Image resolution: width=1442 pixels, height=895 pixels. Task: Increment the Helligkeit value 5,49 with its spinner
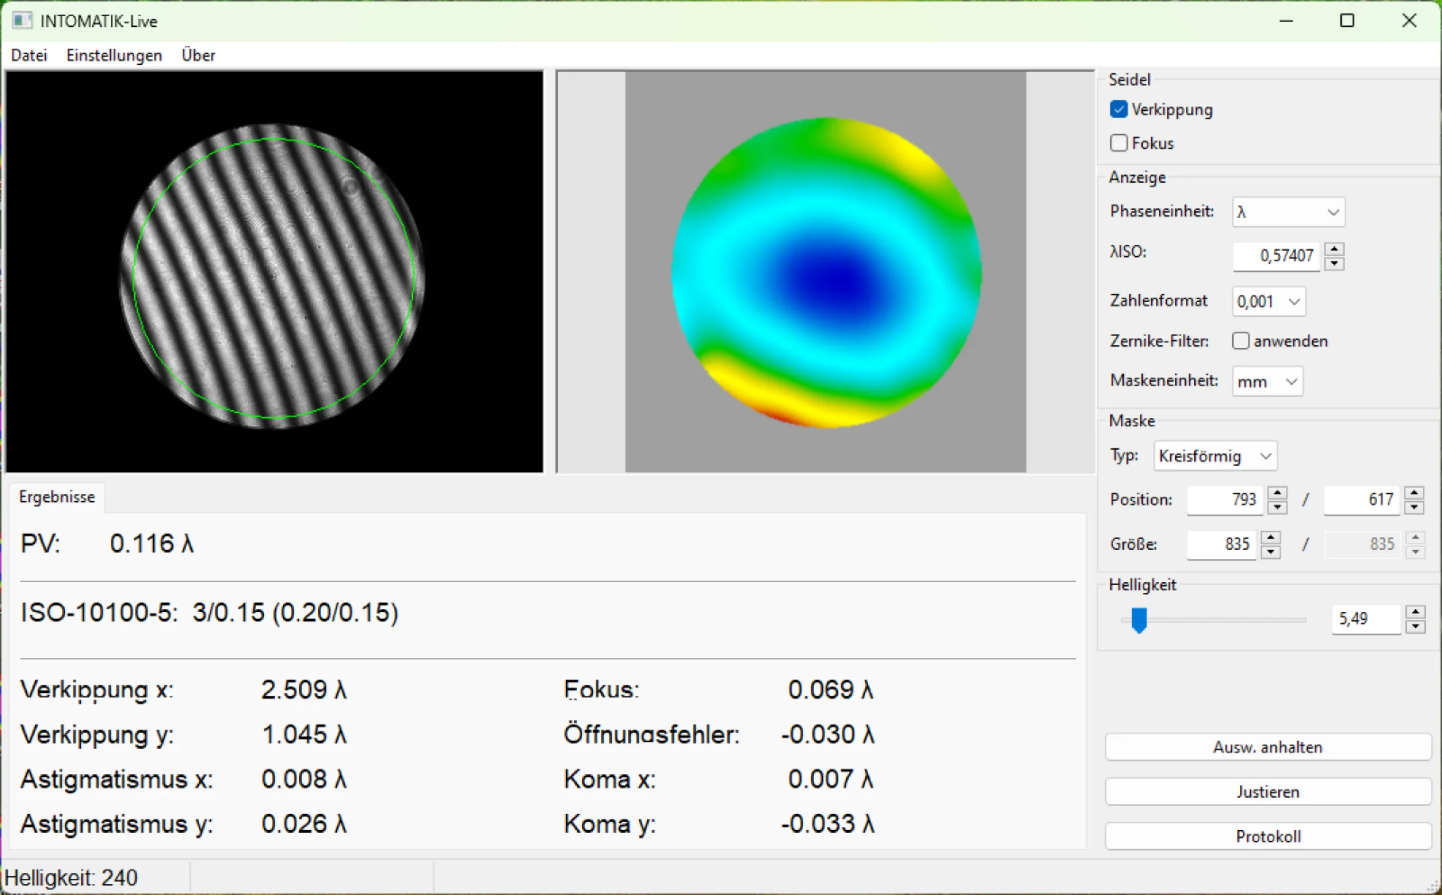[1415, 611]
